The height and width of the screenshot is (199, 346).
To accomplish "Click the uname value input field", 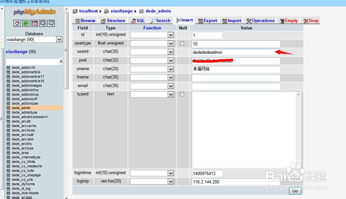I will tap(236, 69).
